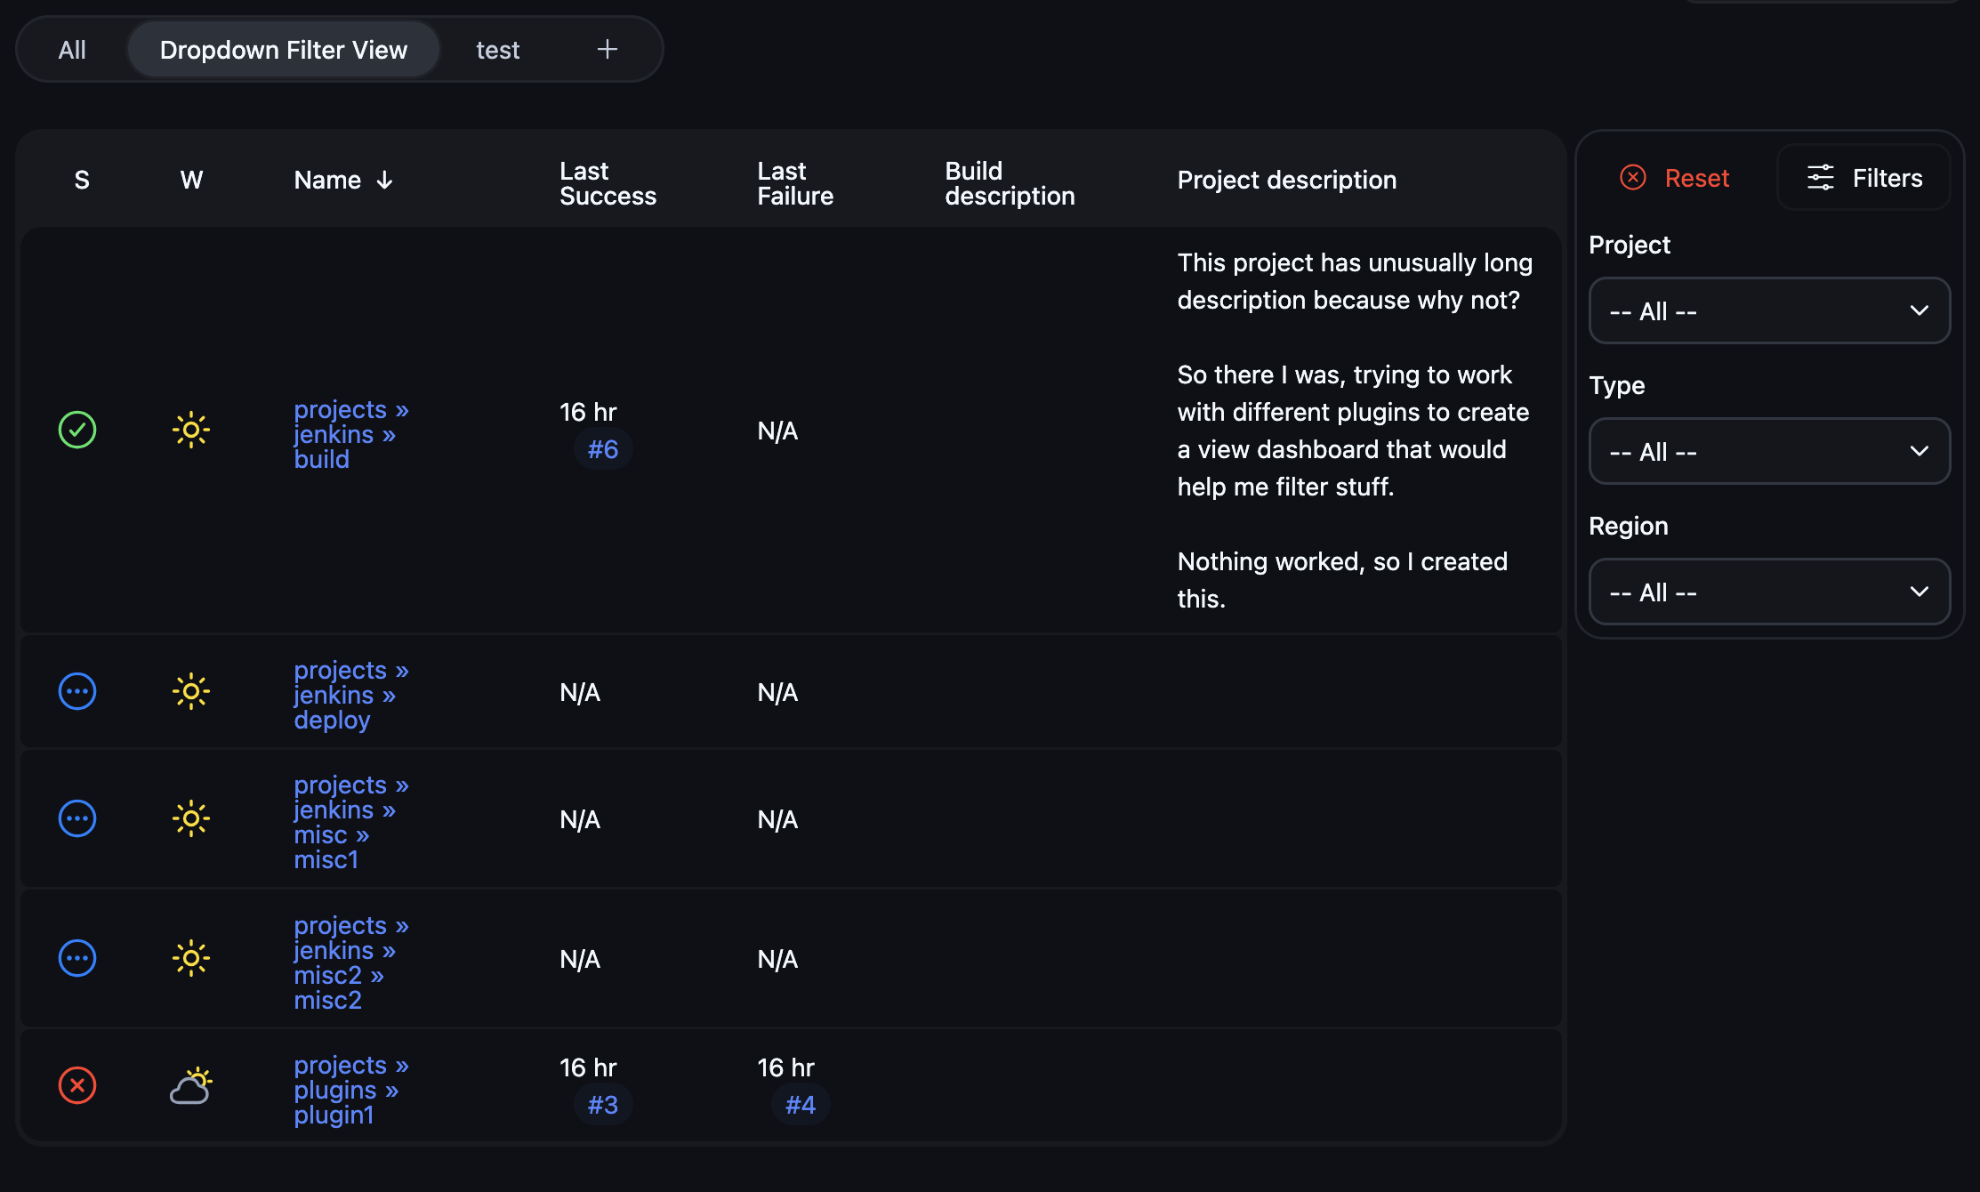Click the sun weather health icon next to deploy
The width and height of the screenshot is (1980, 1192).
tap(191, 691)
